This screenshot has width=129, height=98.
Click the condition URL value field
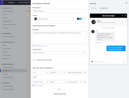[75, 72]
